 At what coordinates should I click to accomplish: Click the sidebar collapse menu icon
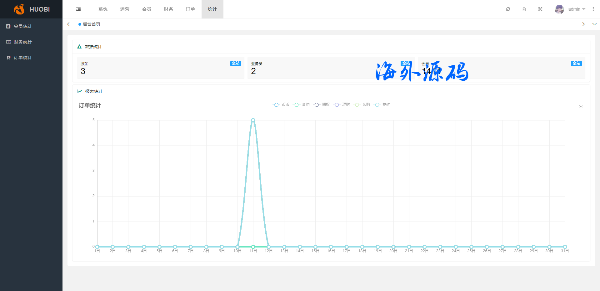pos(78,9)
